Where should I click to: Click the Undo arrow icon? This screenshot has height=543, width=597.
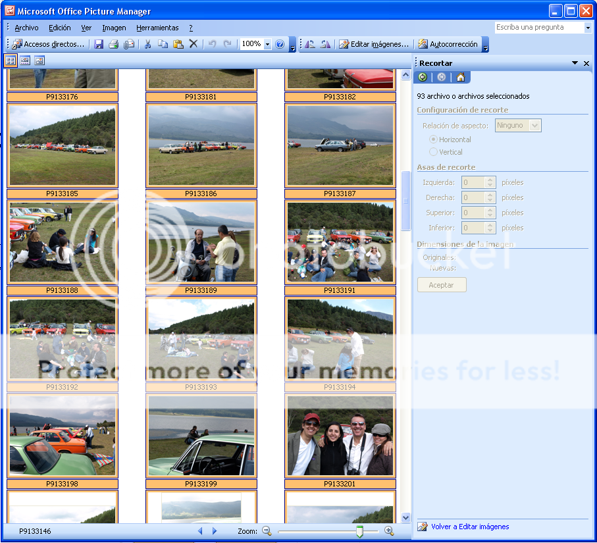point(213,44)
